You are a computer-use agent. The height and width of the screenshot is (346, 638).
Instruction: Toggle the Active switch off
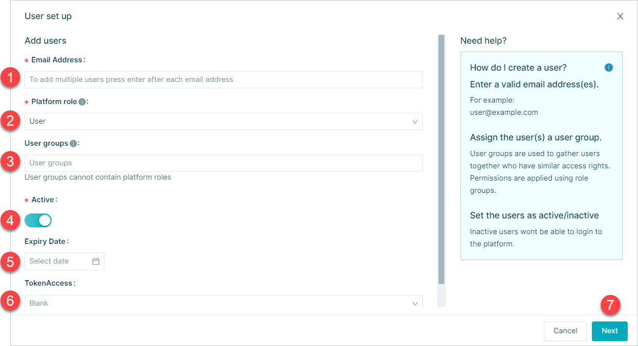point(38,221)
